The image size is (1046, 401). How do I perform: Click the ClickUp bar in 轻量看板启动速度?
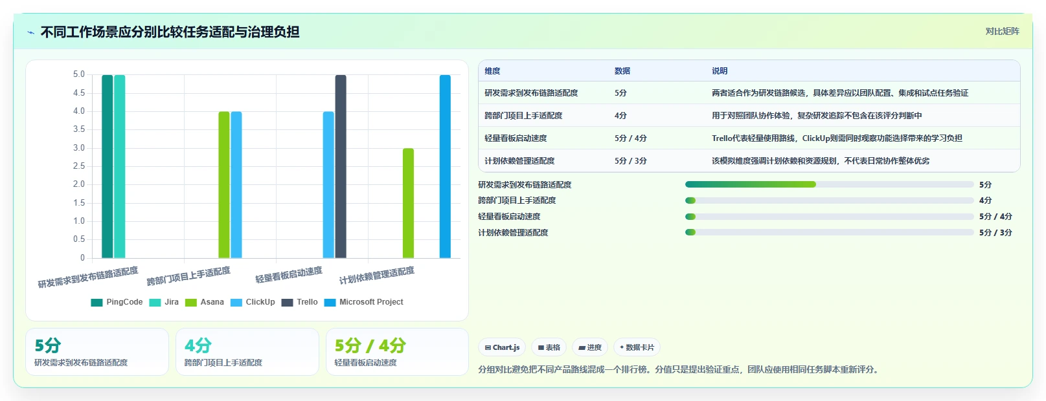point(328,185)
